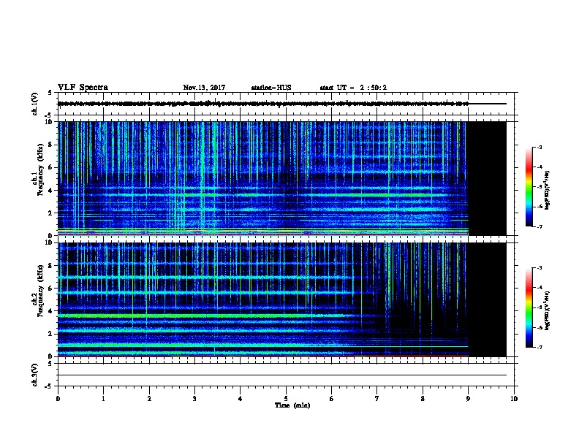Click the "6" minute tick label on time axis
This screenshot has width=579, height=447.
[331, 399]
